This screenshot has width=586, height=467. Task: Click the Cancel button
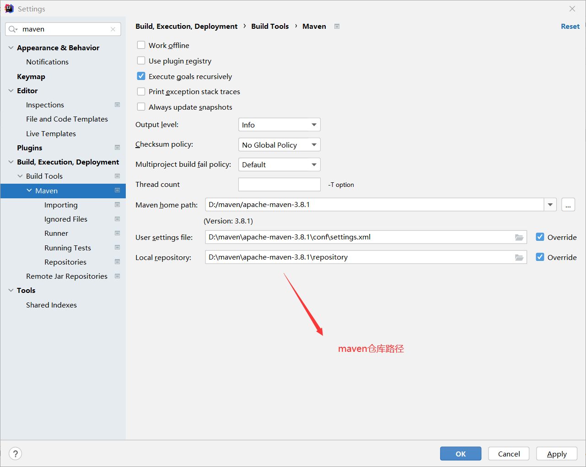click(509, 454)
